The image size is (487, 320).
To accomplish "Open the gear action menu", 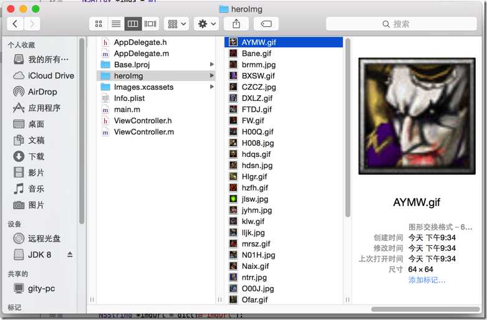I will coord(206,24).
